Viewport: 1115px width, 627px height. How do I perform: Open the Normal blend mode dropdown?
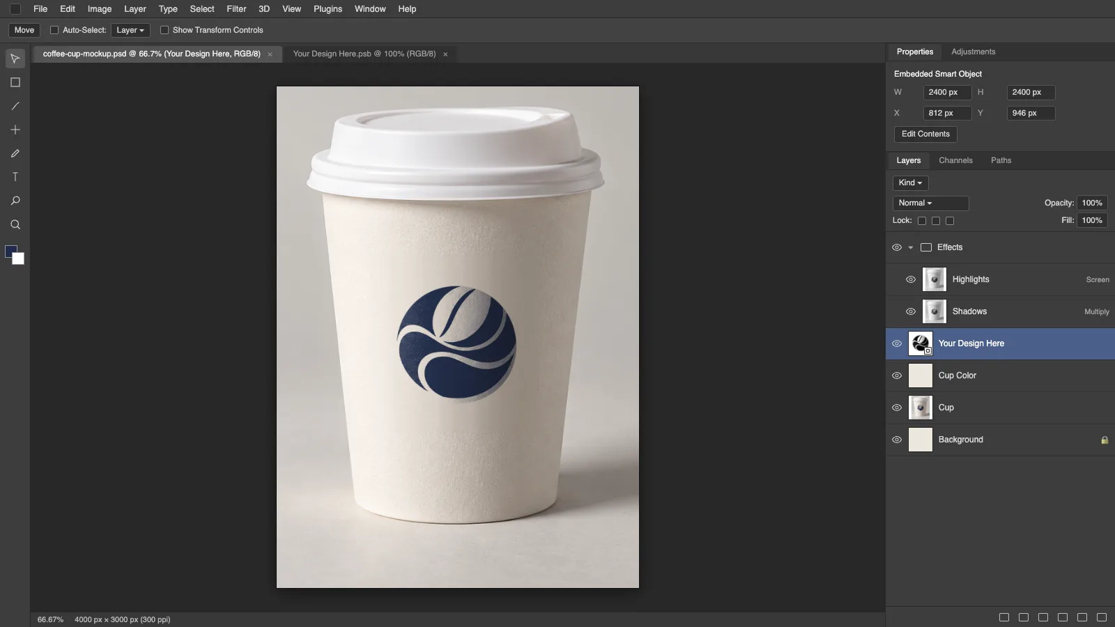coord(930,203)
